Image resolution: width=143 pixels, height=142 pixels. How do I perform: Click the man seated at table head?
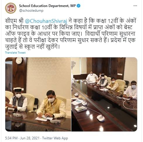pyautogui.click(x=92, y=77)
